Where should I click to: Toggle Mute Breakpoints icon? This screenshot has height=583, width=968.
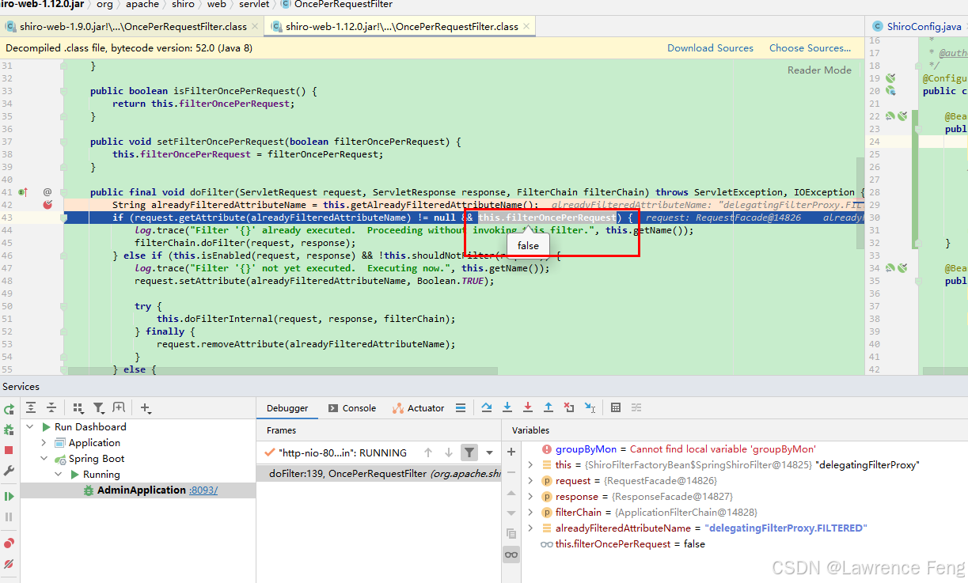click(x=9, y=564)
